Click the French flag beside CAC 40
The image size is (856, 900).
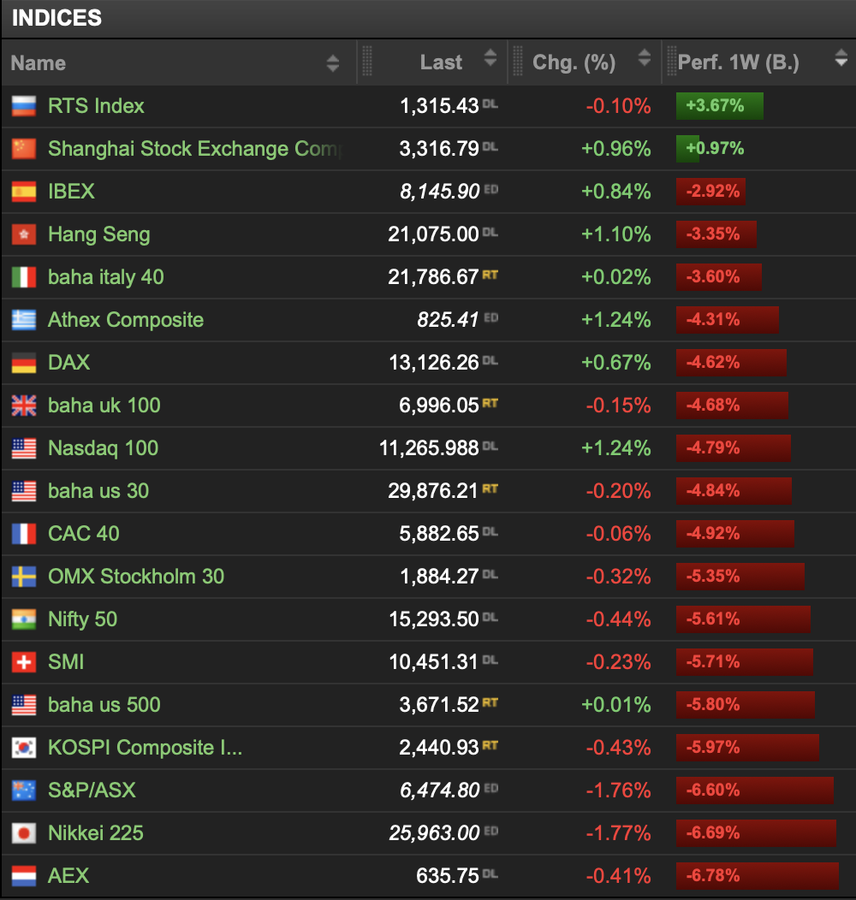[24, 534]
